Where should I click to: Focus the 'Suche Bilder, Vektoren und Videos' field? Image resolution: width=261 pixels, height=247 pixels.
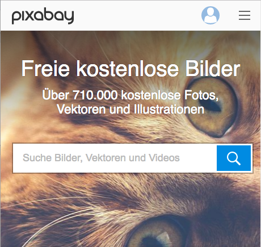coord(115,158)
